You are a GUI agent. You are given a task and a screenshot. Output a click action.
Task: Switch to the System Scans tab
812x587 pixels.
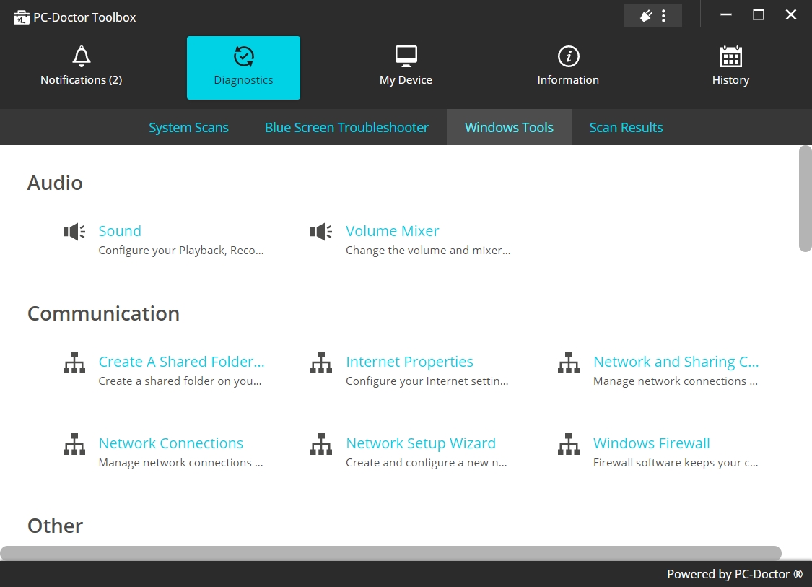pyautogui.click(x=188, y=128)
